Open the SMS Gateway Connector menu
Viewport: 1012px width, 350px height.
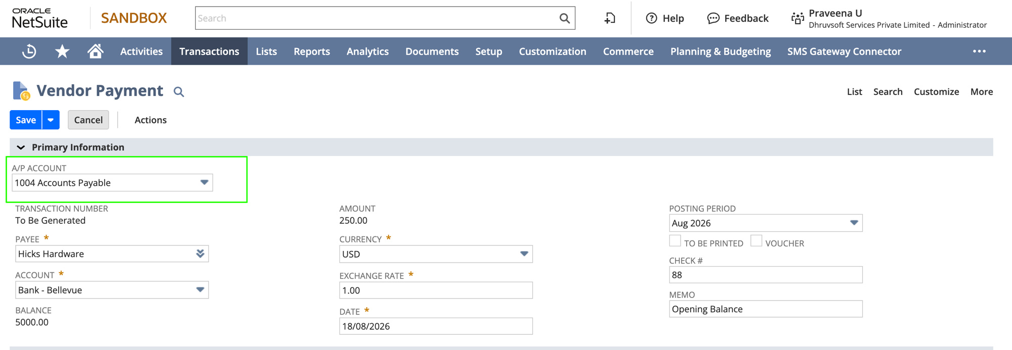pos(844,51)
